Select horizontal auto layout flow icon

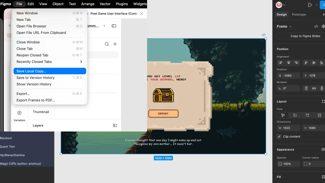[x=307, y=115]
